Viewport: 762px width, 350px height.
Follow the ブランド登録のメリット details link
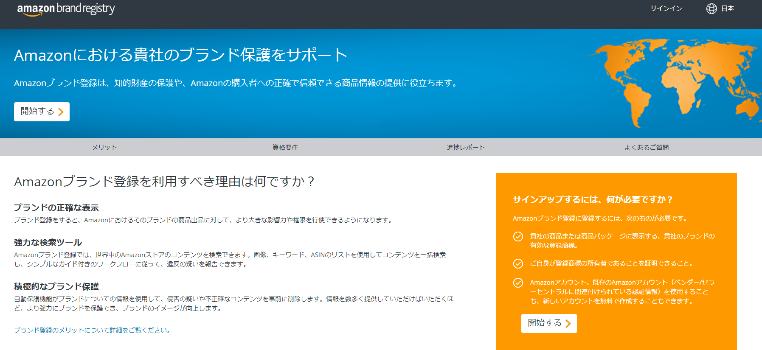point(93,330)
